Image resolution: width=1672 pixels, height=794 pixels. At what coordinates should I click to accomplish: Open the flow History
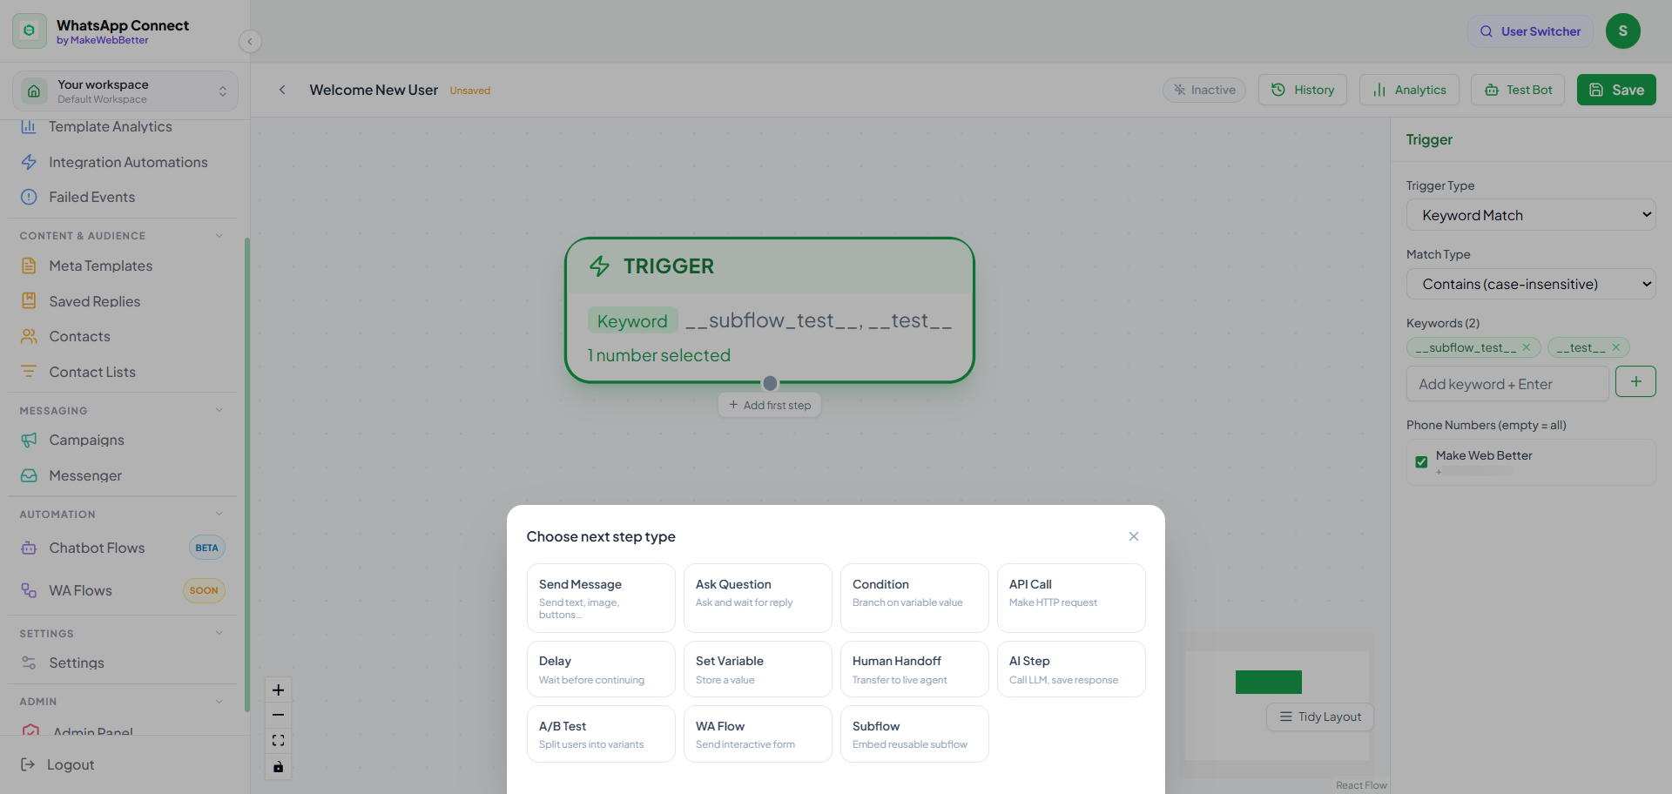(1303, 90)
